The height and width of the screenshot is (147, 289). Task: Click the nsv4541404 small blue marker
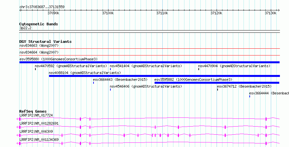pos(110,69)
